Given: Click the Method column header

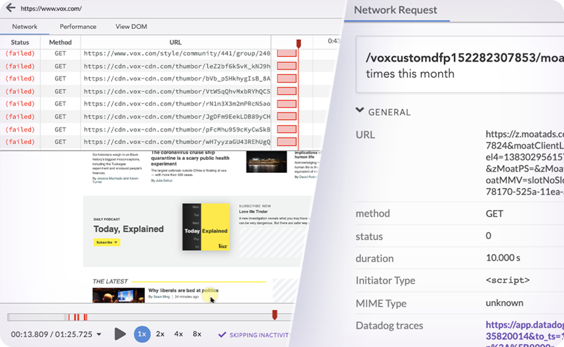Looking at the screenshot, I should [60, 42].
